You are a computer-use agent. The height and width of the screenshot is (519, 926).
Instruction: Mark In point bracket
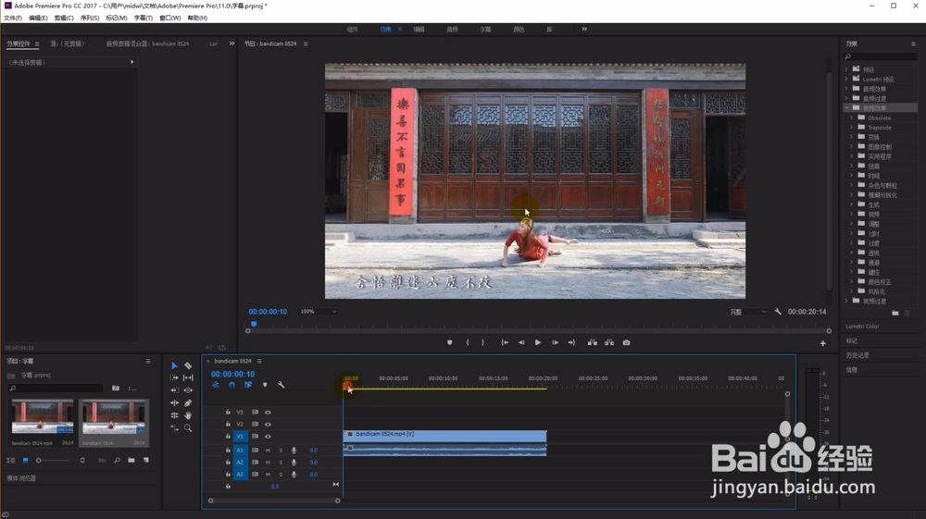pyautogui.click(x=467, y=342)
